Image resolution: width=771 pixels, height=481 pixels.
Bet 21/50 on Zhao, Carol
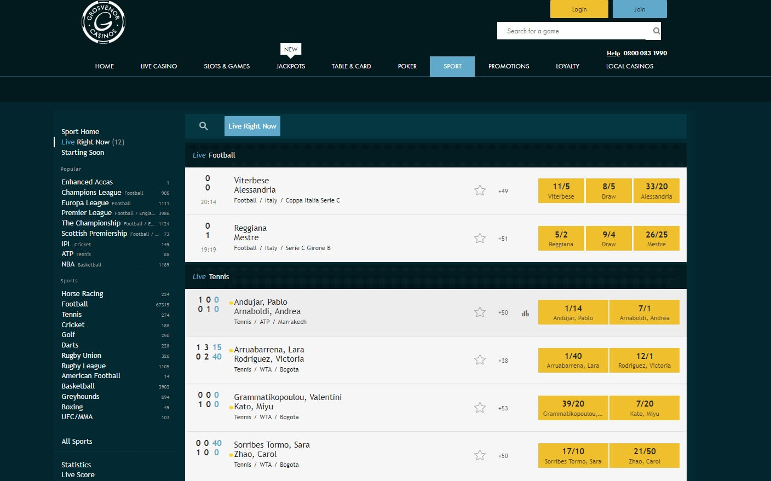[645, 456]
